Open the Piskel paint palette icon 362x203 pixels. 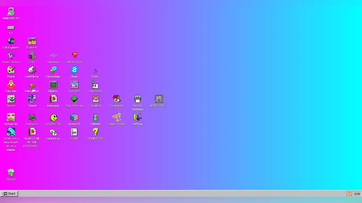pyautogui.click(x=11, y=70)
